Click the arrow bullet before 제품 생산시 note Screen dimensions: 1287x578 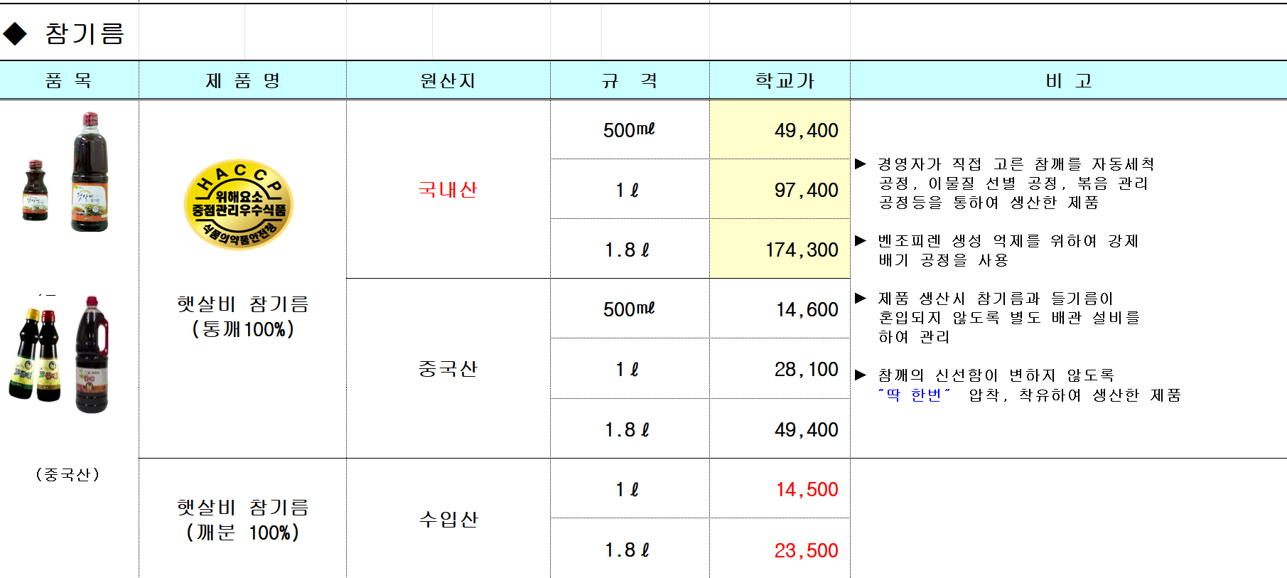[x=861, y=299]
